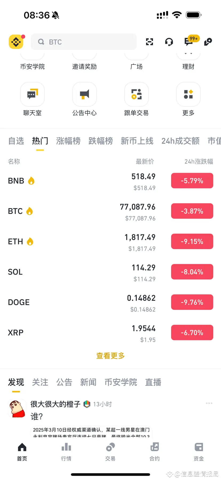Tap the key icon in top bar
Image resolution: width=221 pixels, height=480 pixels.
click(x=208, y=42)
